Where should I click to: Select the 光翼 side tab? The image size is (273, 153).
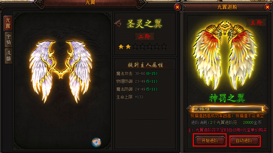(x=8, y=23)
